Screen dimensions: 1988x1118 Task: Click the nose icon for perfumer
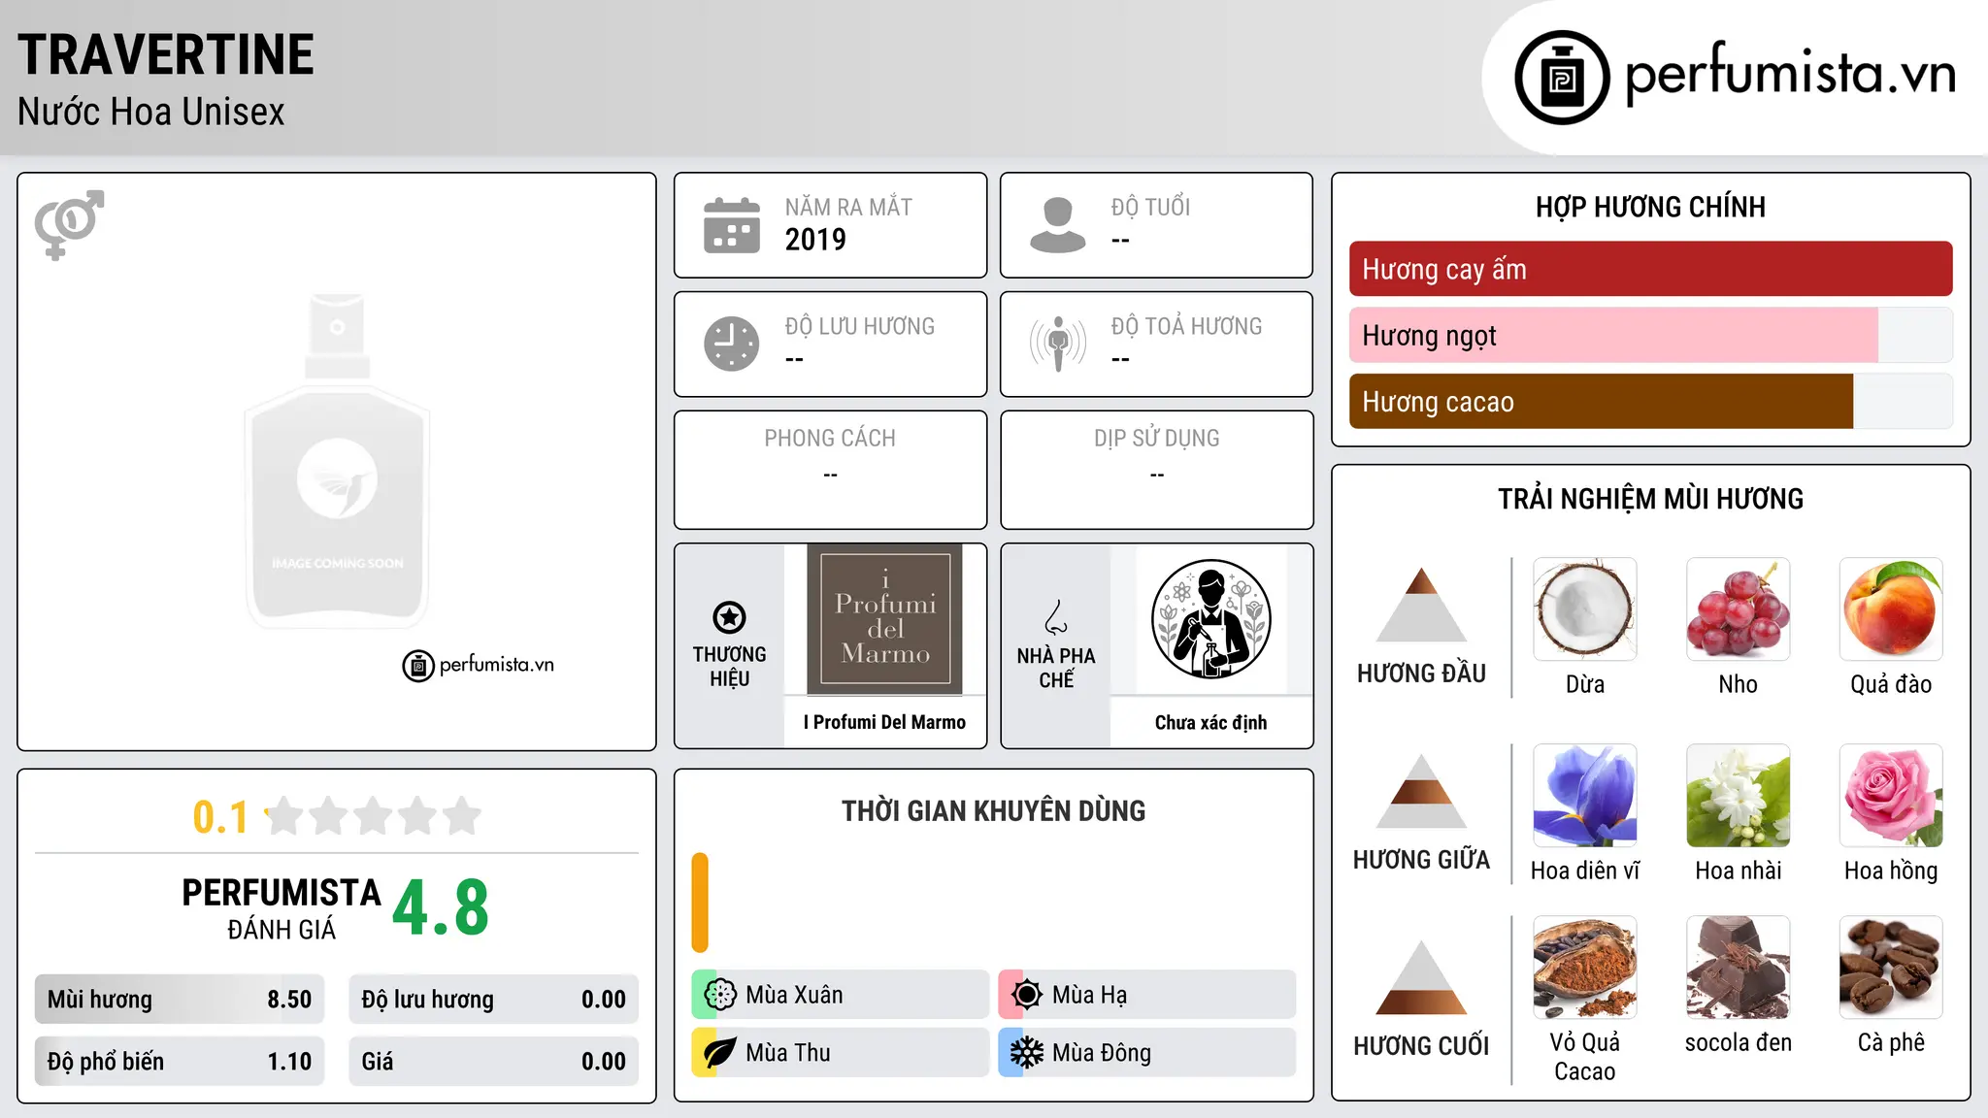point(1055,616)
